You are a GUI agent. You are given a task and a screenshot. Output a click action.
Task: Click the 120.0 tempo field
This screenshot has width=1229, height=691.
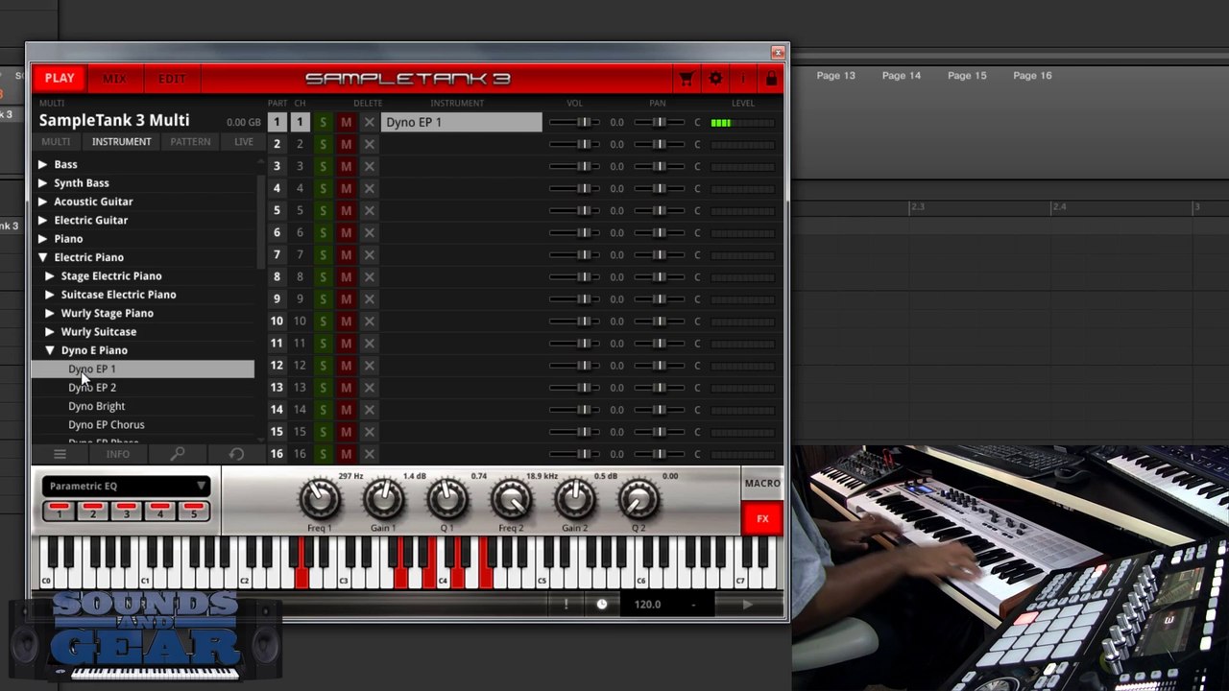647,605
